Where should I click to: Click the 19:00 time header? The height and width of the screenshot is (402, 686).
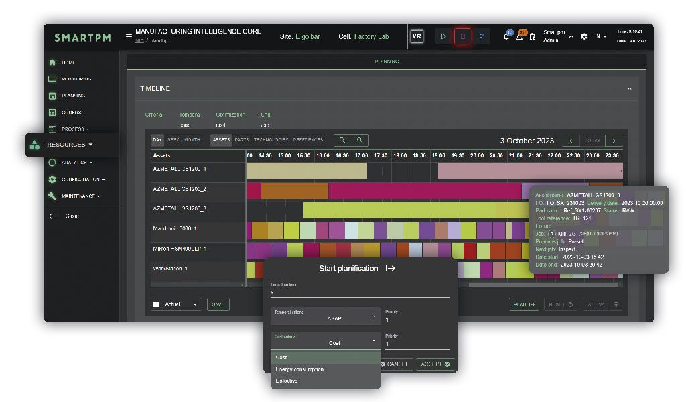(438, 155)
